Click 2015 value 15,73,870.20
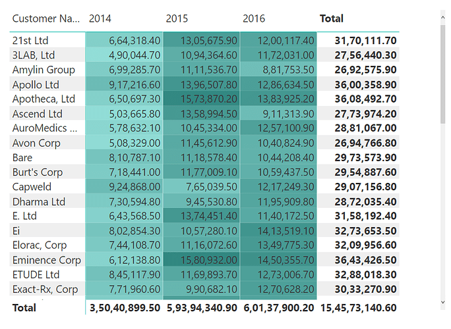The height and width of the screenshot is (329, 451). tap(208, 99)
